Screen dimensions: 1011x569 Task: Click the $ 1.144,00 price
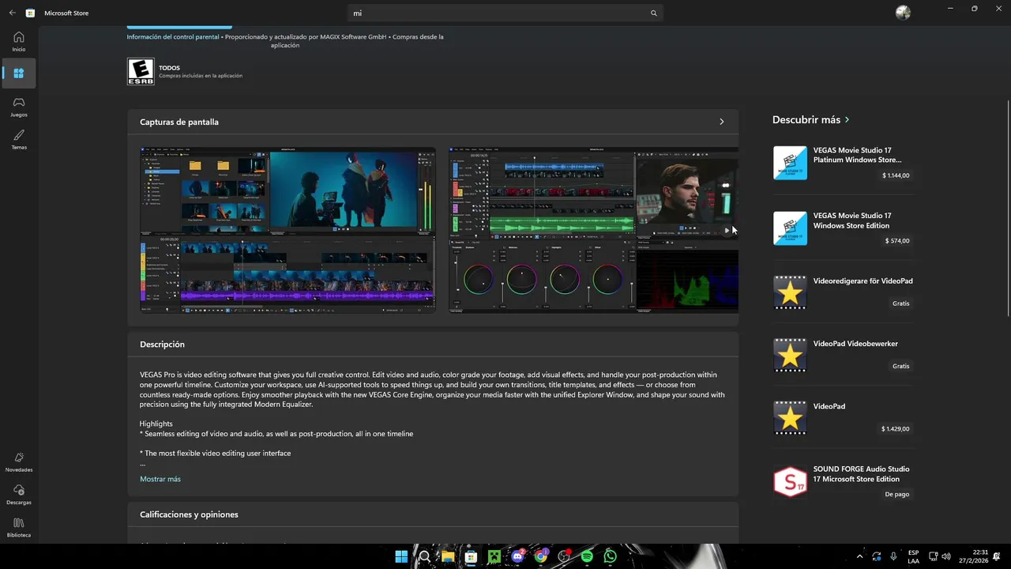coord(896,175)
